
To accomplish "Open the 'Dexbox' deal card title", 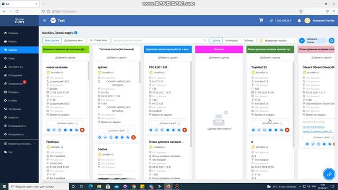I will tap(102, 149).
